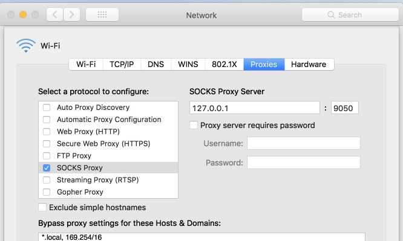Screen dimensions: 403x241
Task: Toggle Secure Web Proxy (HTTPS) checkbox
Action: [x=47, y=144]
